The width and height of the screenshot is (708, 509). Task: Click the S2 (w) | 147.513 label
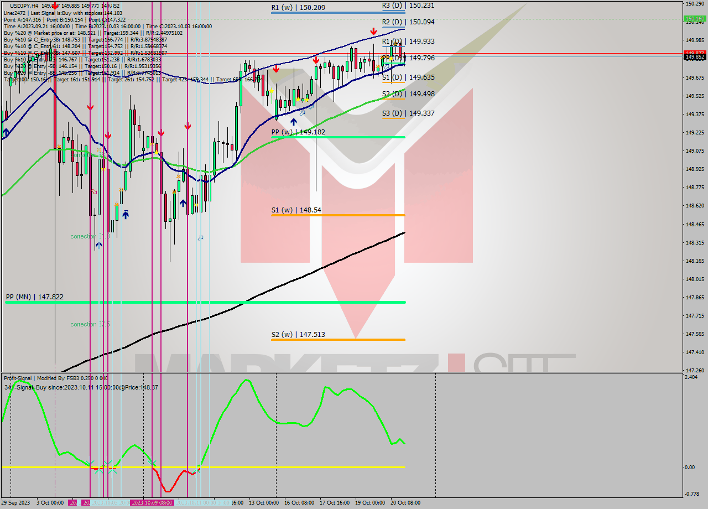point(298,335)
